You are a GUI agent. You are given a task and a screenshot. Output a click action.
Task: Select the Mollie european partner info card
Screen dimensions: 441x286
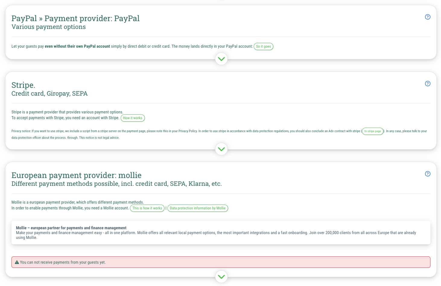pyautogui.click(x=221, y=233)
